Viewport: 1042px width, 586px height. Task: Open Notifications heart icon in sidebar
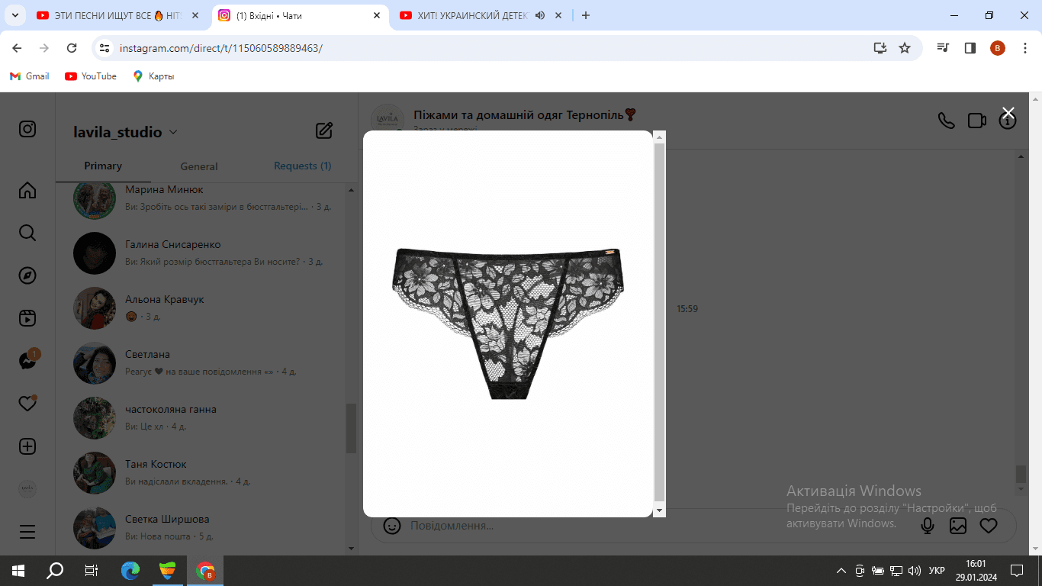tap(27, 404)
